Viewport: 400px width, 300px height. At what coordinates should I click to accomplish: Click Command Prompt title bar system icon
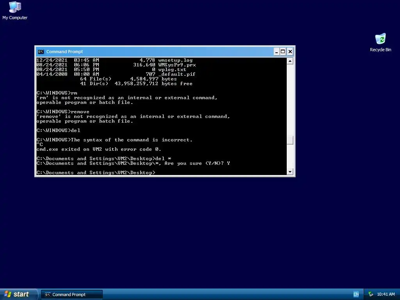pyautogui.click(x=41, y=52)
